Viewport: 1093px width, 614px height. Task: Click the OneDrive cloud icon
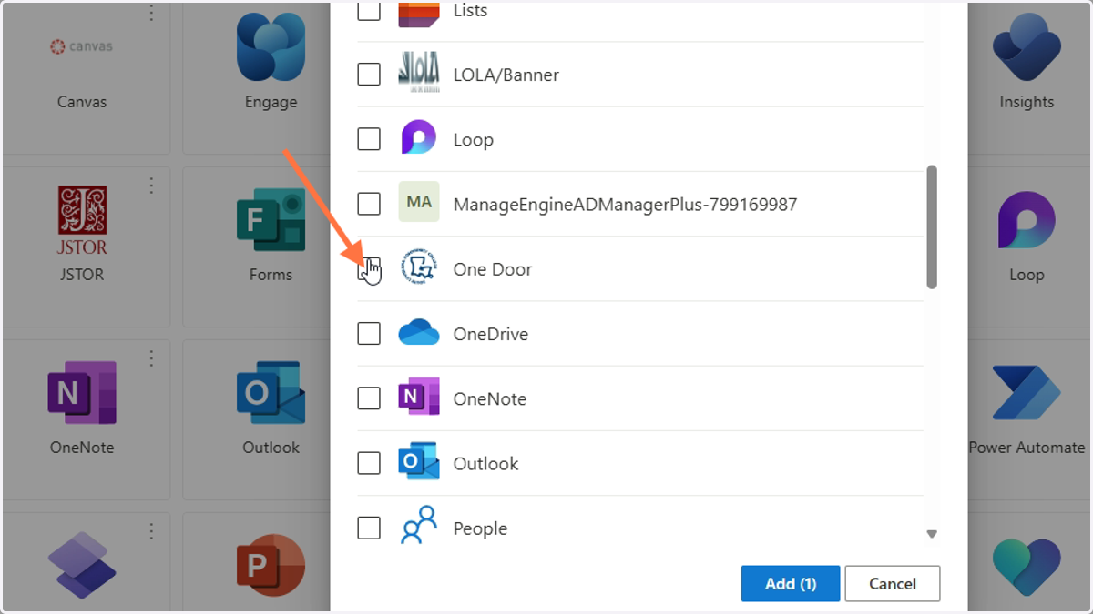[419, 332]
